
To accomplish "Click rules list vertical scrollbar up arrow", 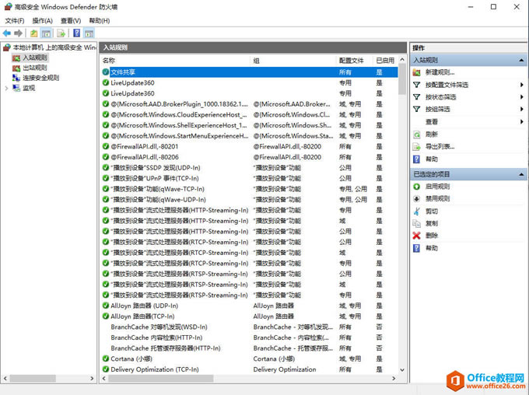I will (402, 59).
